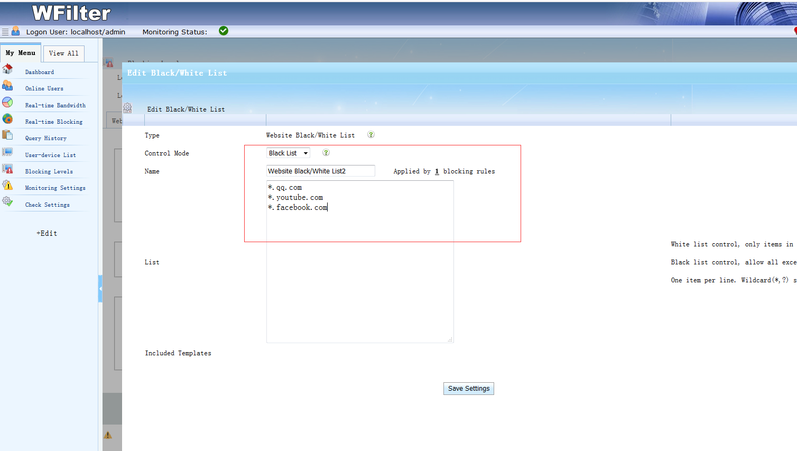This screenshot has width=797, height=451.
Task: Click the Dashboard house icon
Action: 7,69
